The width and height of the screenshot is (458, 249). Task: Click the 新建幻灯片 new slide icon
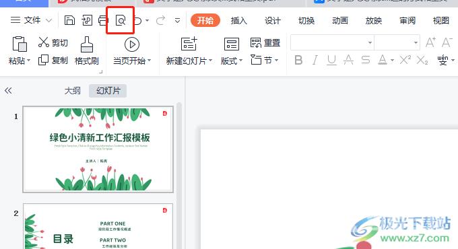189,44
